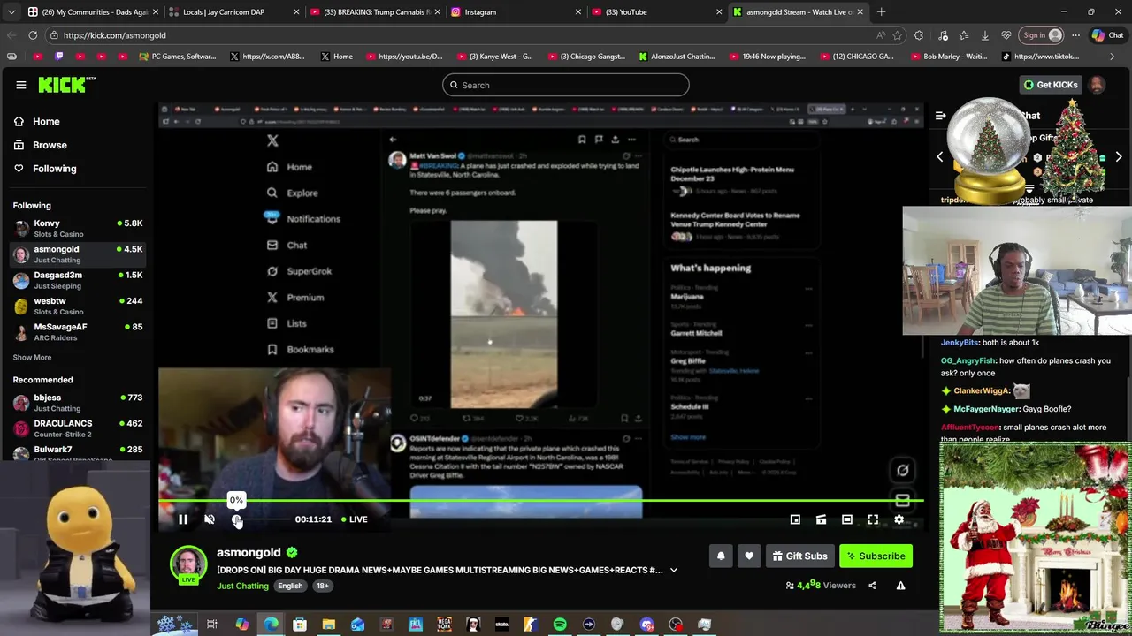Image resolution: width=1132 pixels, height=636 pixels.
Task: Show next top gifter with right arrow
Action: 1119,157
